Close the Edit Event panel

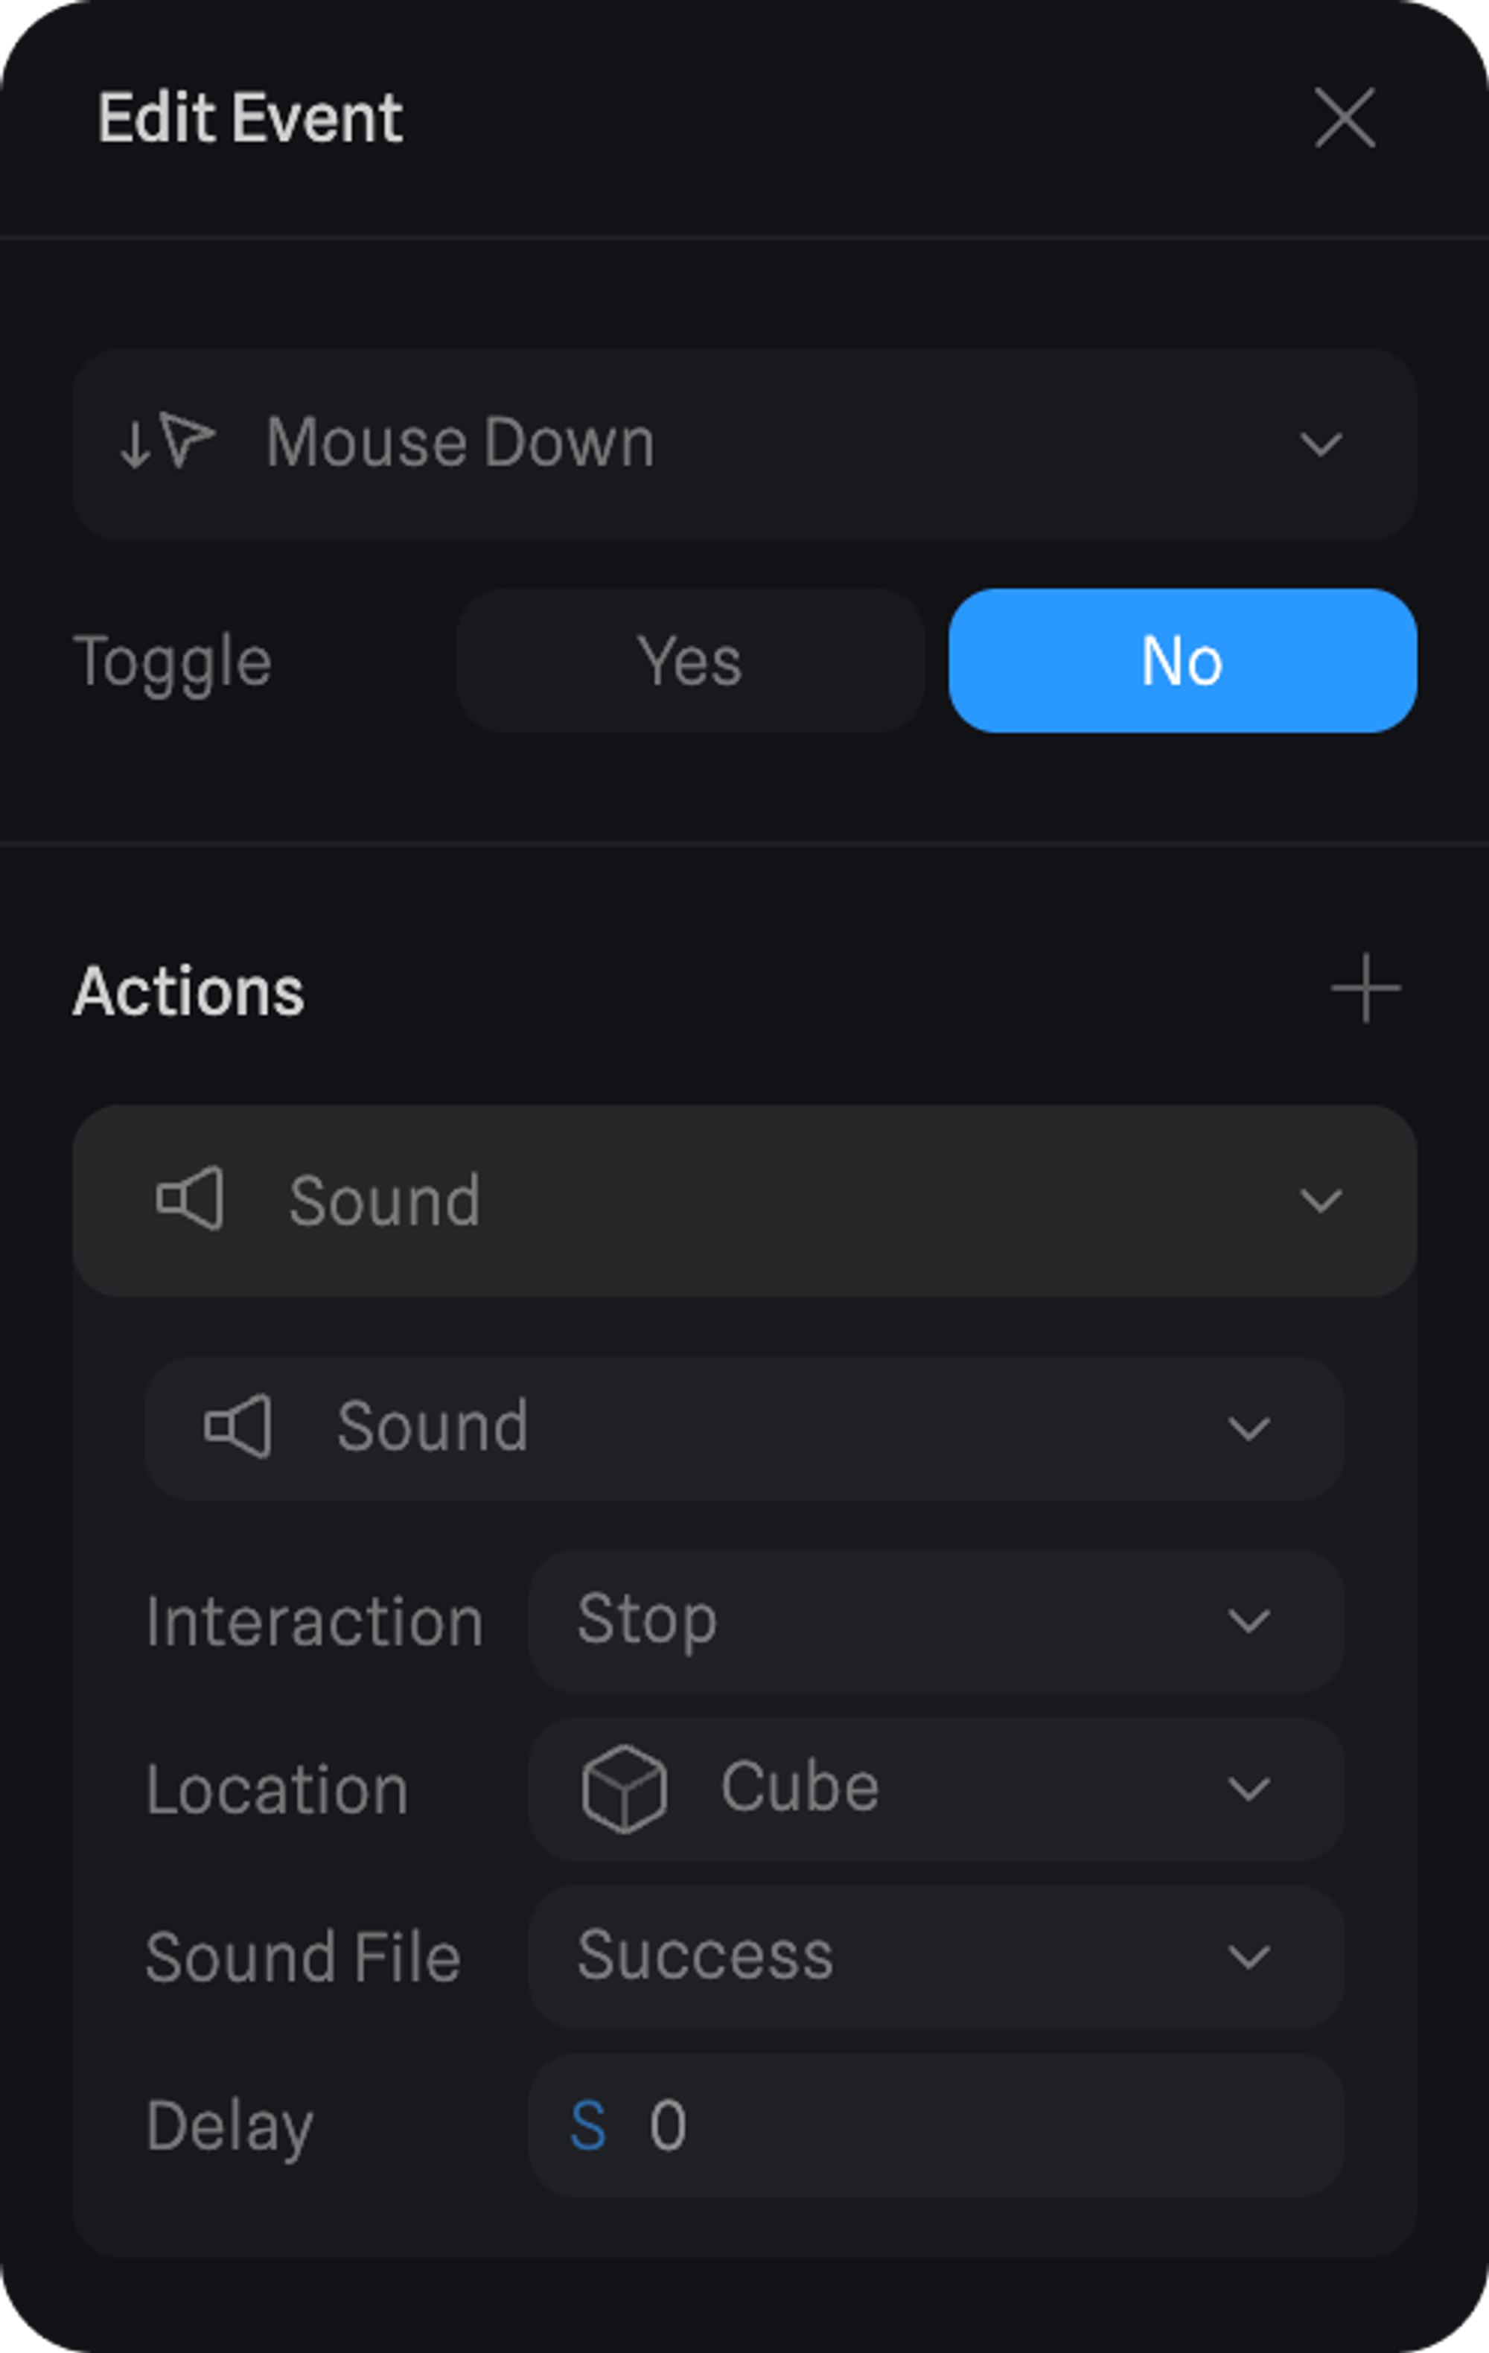point(1345,118)
